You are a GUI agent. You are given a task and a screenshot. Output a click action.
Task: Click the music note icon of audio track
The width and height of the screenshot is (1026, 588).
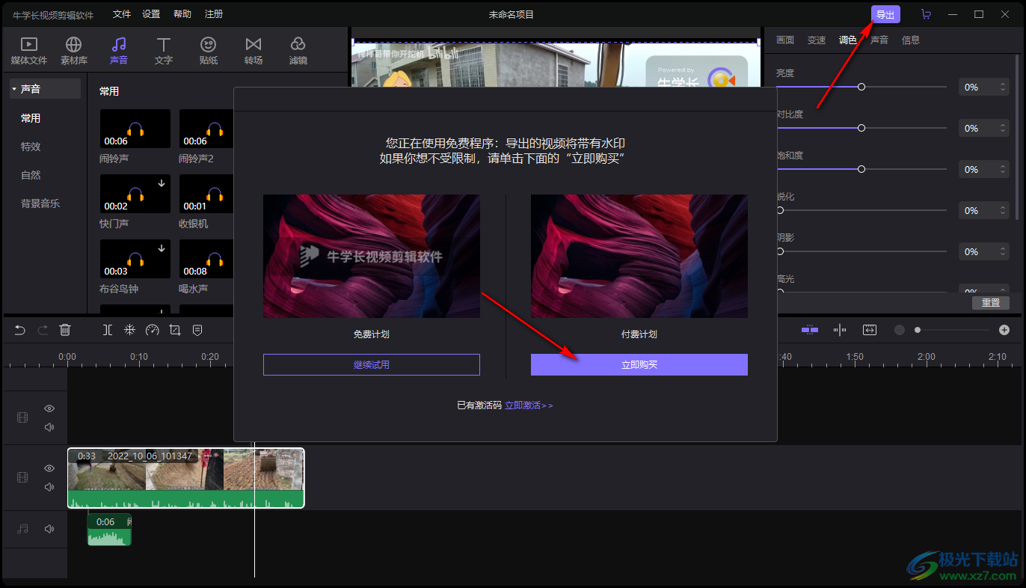coord(22,529)
